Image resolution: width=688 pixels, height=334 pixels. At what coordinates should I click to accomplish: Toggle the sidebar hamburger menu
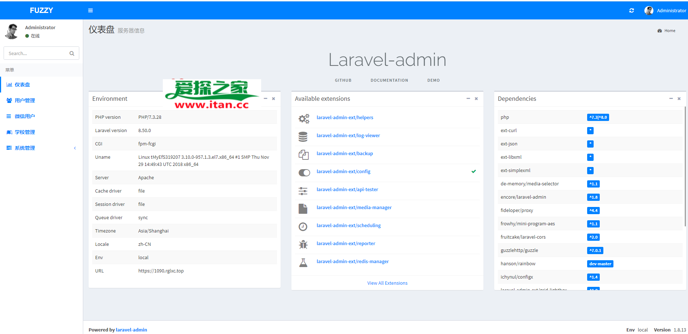pyautogui.click(x=90, y=10)
